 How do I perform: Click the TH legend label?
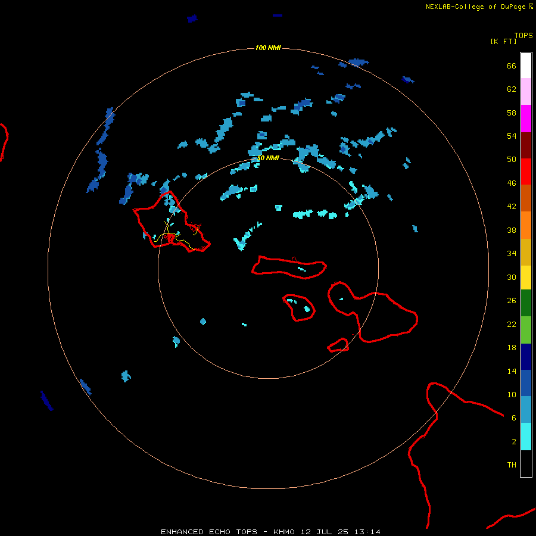pos(512,465)
